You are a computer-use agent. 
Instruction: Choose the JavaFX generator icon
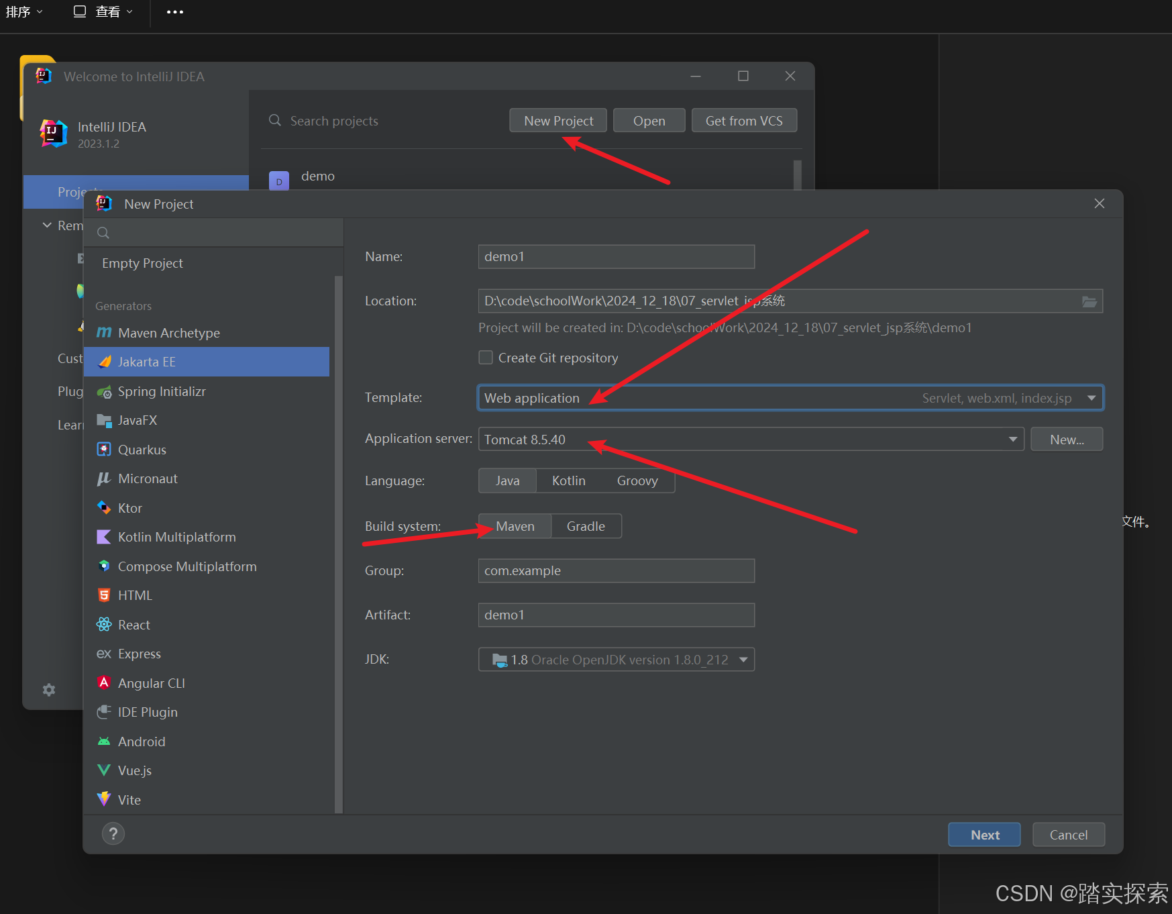[x=104, y=420]
